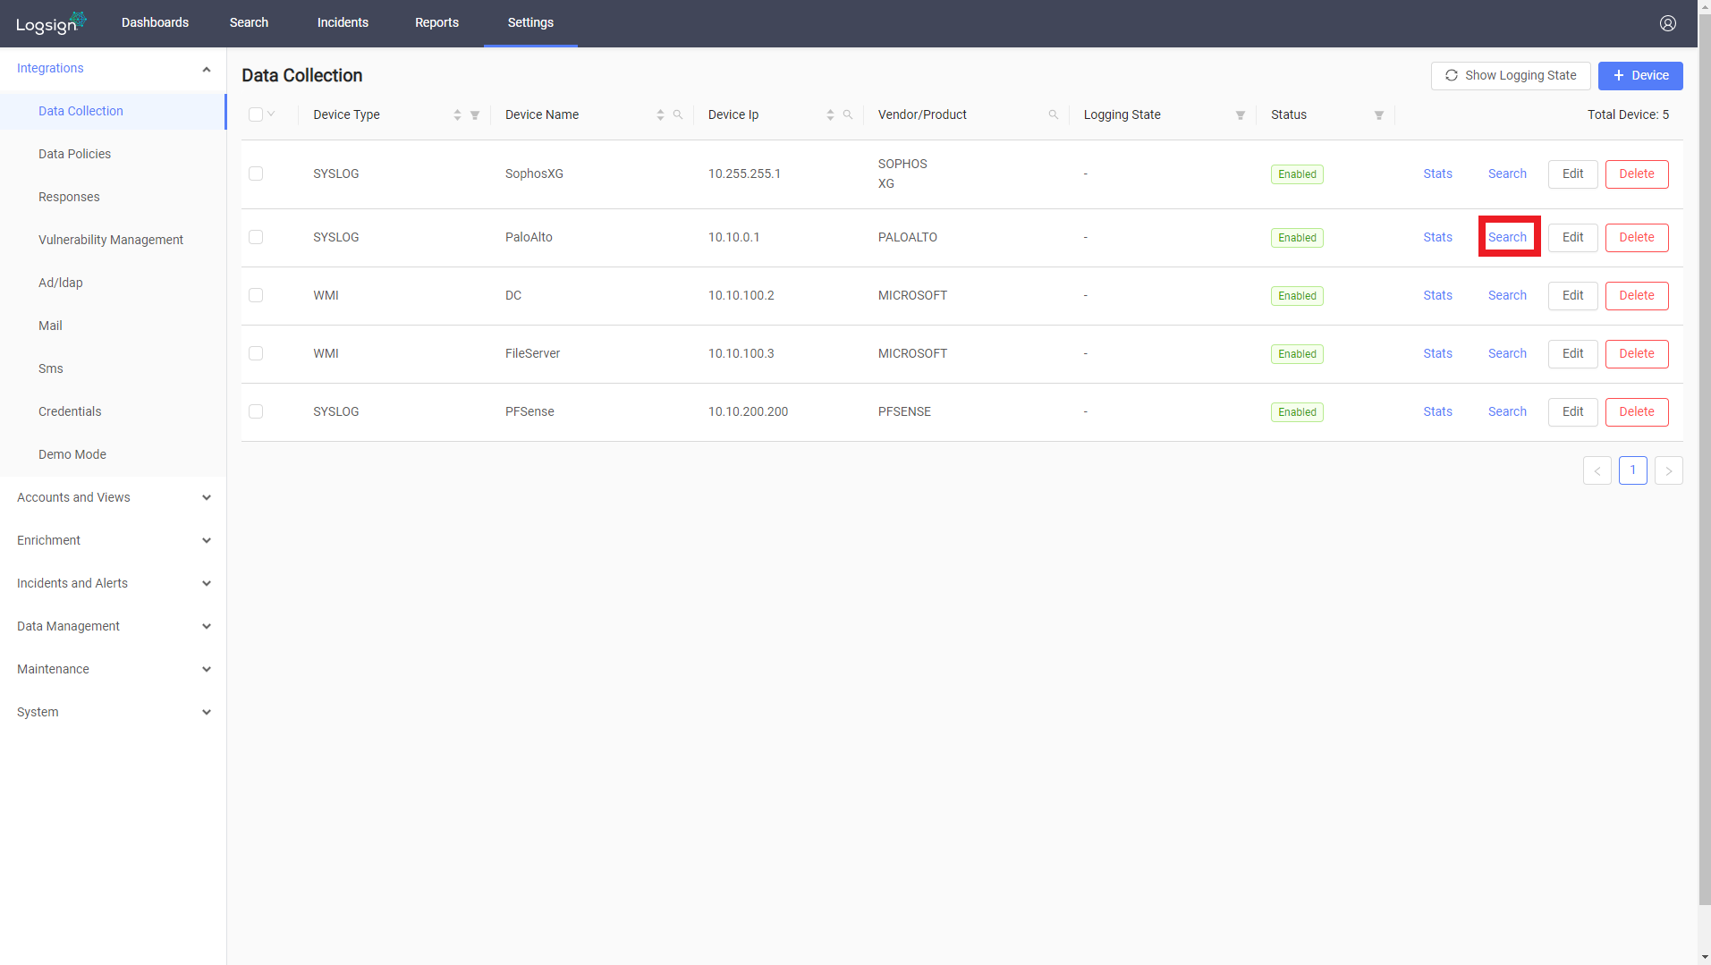Click the Edit button for DC device
This screenshot has height=965, width=1711.
1572,295
